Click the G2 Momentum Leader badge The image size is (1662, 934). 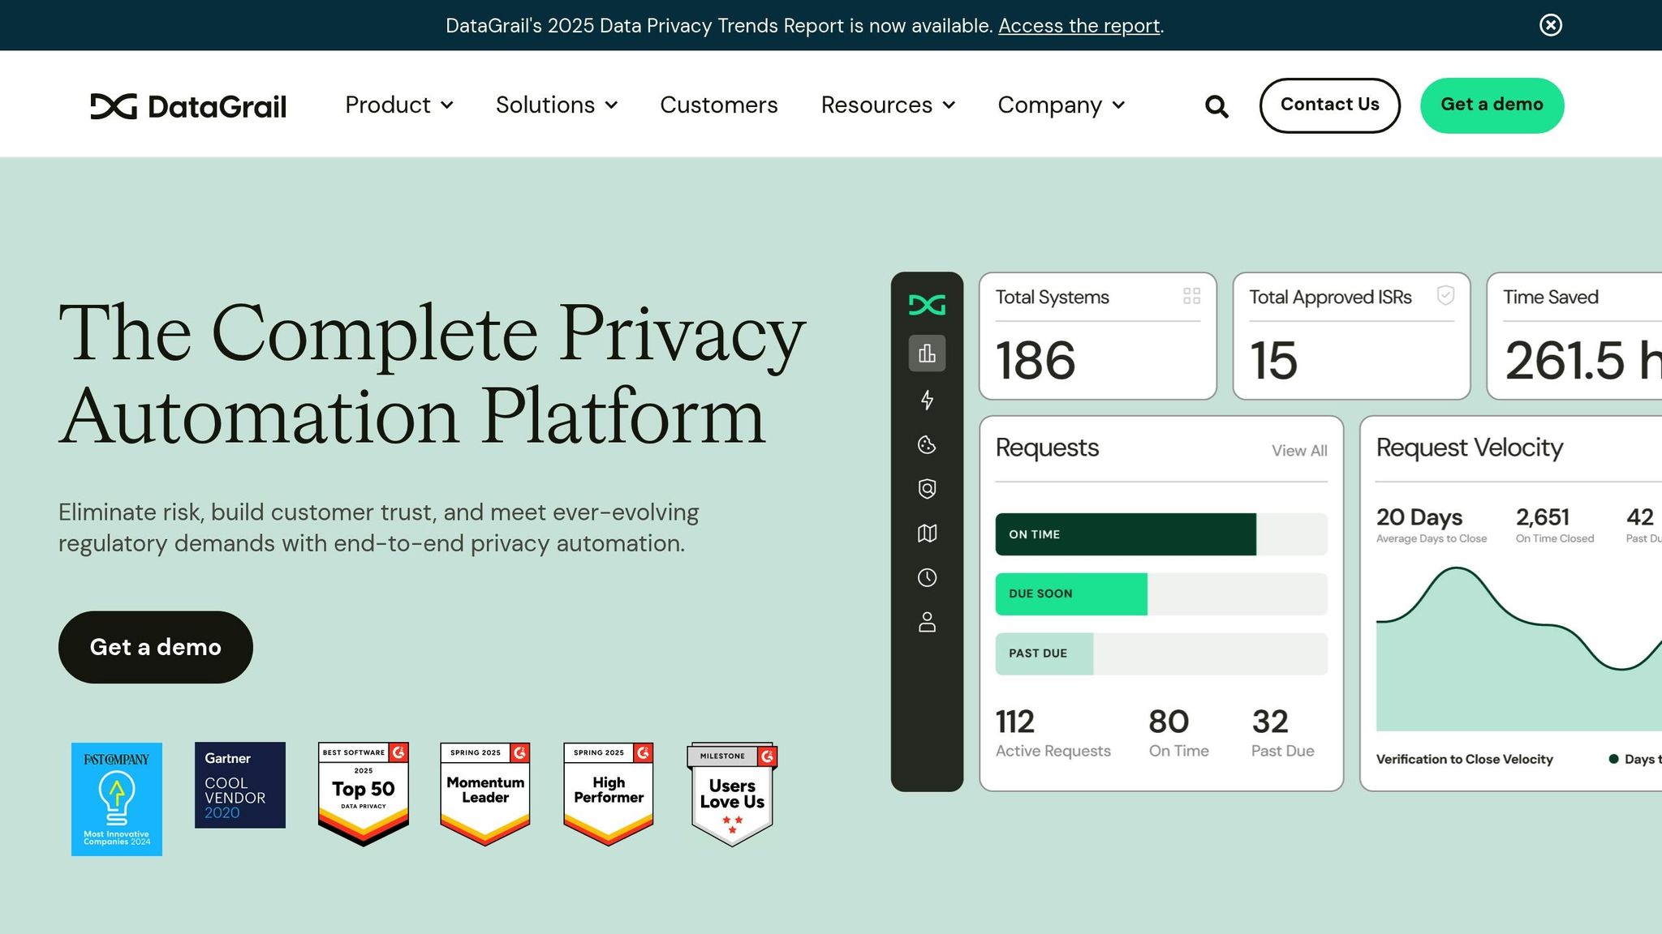[x=485, y=794]
